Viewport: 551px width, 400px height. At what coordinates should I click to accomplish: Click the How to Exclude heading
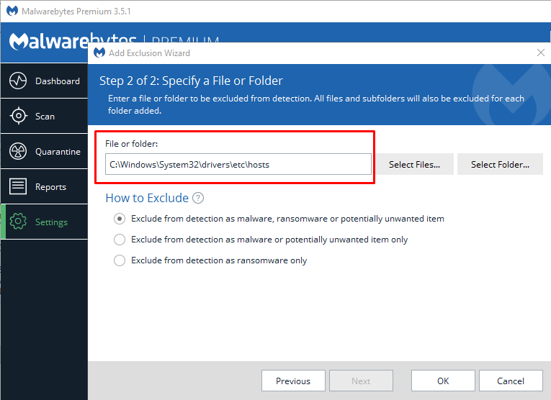click(147, 198)
